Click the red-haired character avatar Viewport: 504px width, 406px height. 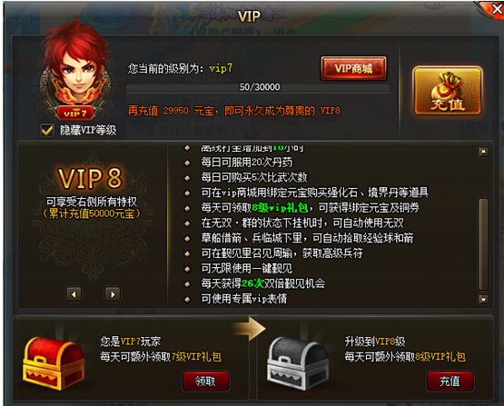[76, 64]
